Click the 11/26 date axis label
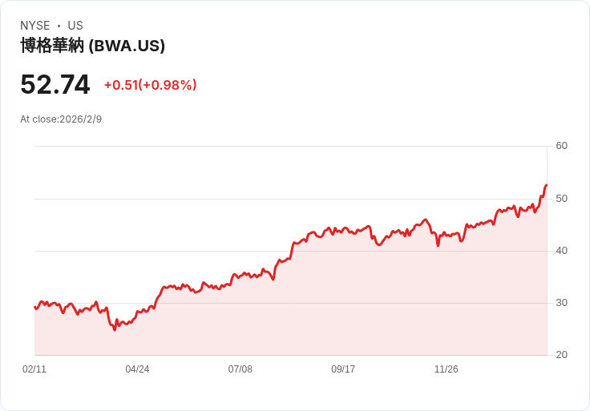The height and width of the screenshot is (411, 590). tap(446, 369)
